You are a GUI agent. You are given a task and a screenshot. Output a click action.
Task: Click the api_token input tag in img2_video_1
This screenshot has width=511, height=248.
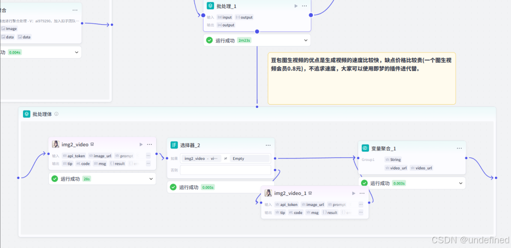pyautogui.click(x=287, y=204)
